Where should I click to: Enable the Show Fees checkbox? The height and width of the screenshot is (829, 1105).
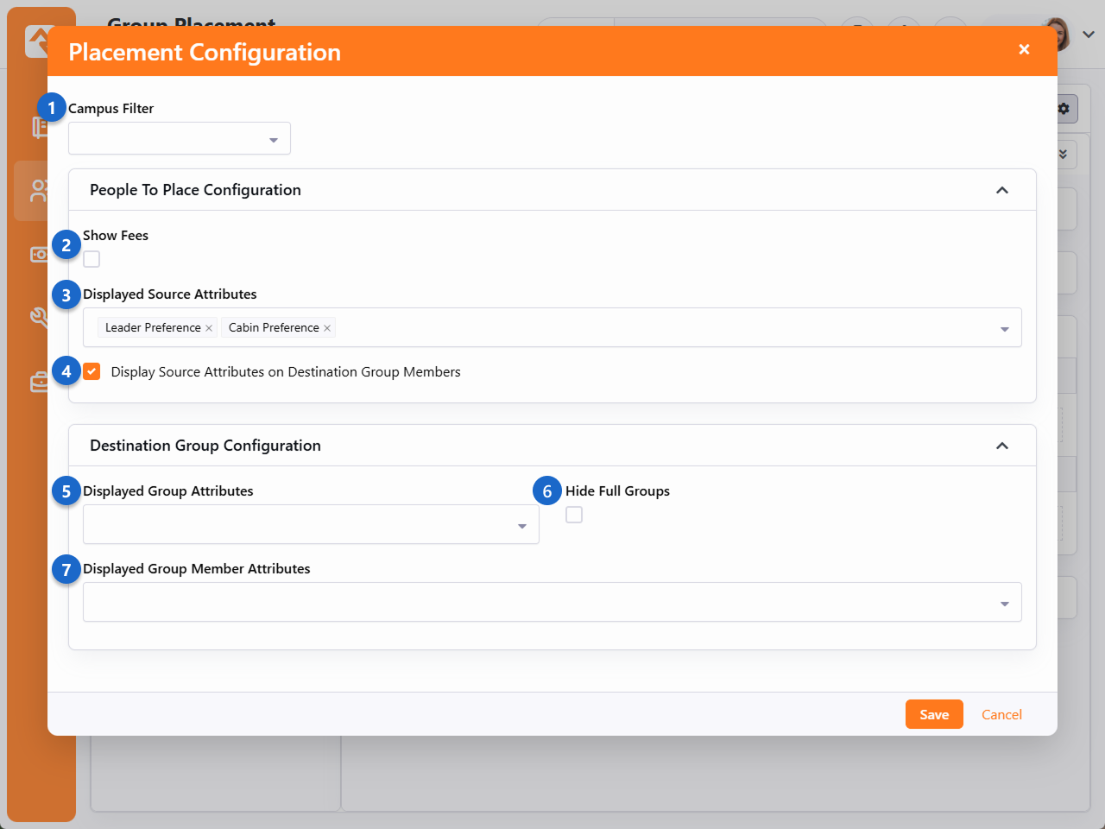tap(92, 259)
